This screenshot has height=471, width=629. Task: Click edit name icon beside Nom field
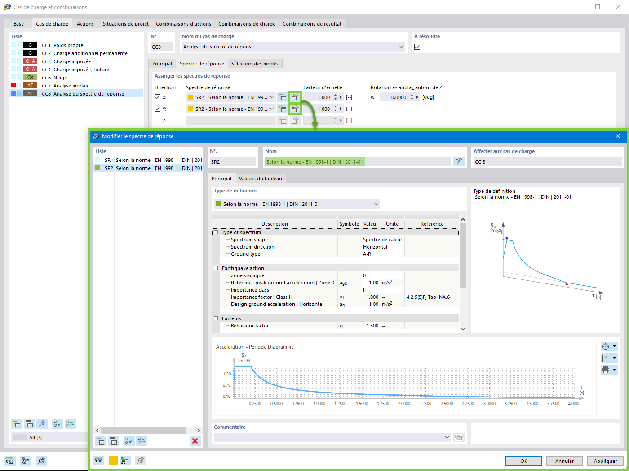click(x=459, y=161)
